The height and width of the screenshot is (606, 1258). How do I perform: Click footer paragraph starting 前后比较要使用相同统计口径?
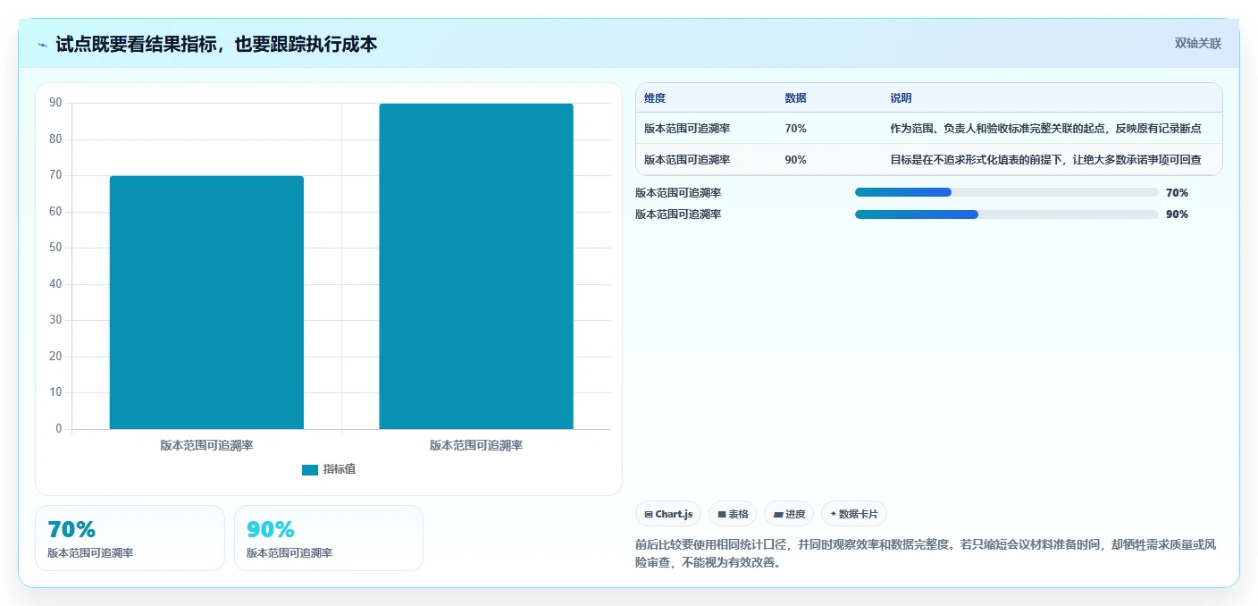point(925,553)
